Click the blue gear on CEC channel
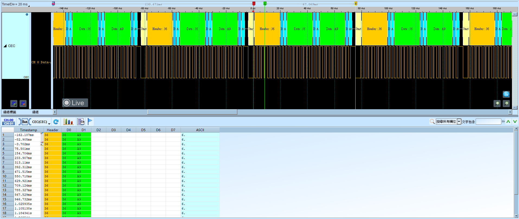The width and height of the screenshot is (519, 219). [x=27, y=15]
